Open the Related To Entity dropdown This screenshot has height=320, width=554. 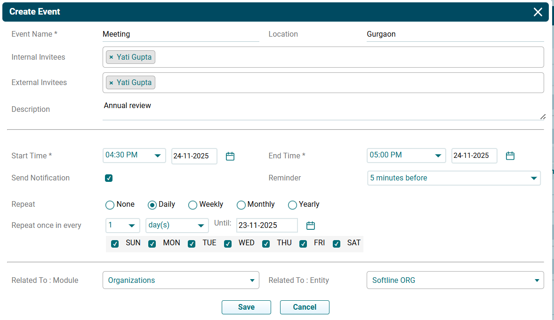tap(455, 280)
